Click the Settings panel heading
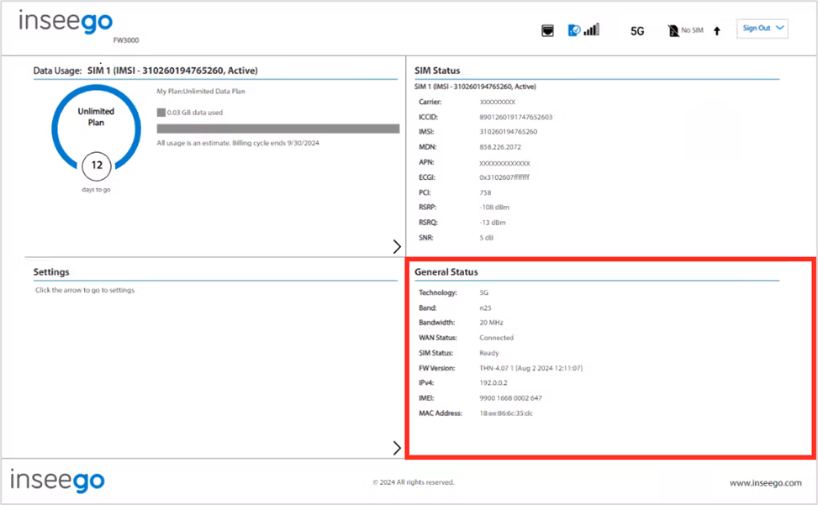Screen dimensions: 818x505 (x=51, y=272)
